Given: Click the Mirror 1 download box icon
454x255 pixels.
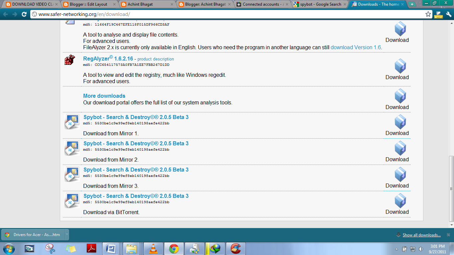Looking at the screenshot, I should tap(400, 122).
